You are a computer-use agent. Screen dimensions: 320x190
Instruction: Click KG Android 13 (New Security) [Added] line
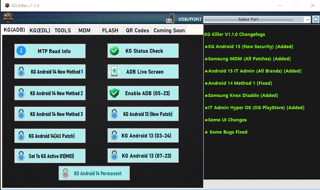(249, 46)
